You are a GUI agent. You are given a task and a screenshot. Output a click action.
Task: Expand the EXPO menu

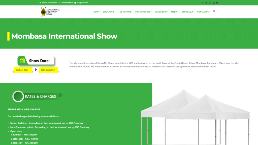pyautogui.click(x=96, y=12)
